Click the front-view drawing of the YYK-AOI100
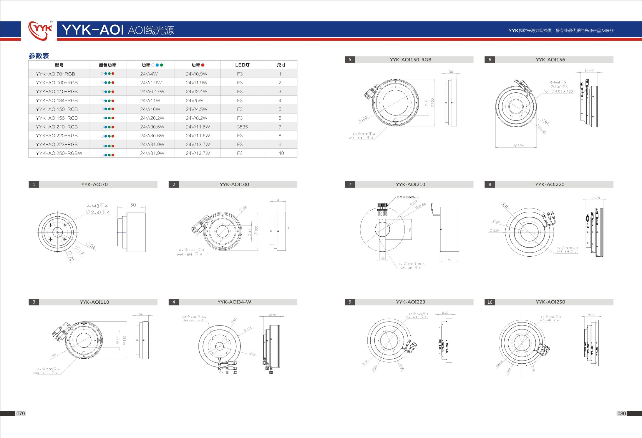This screenshot has width=642, height=438. (222, 231)
